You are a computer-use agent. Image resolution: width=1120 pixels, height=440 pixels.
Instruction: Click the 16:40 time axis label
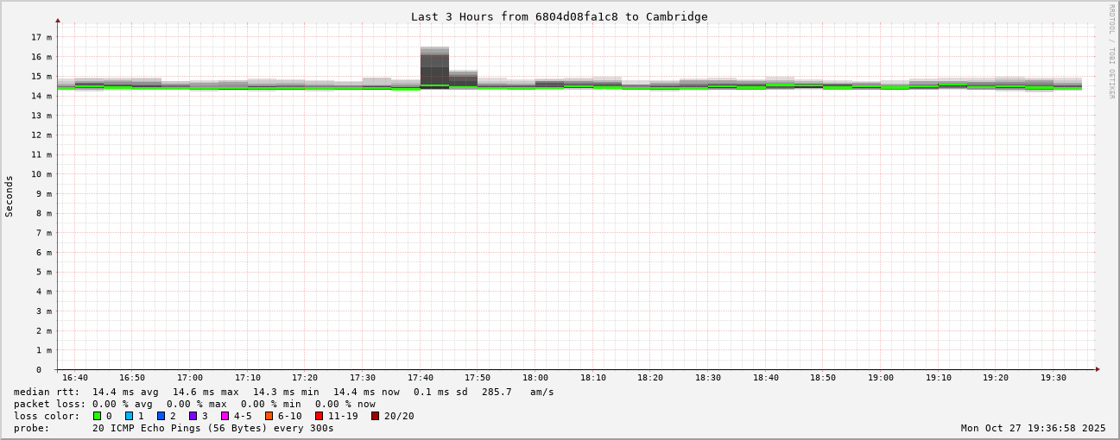pos(75,378)
